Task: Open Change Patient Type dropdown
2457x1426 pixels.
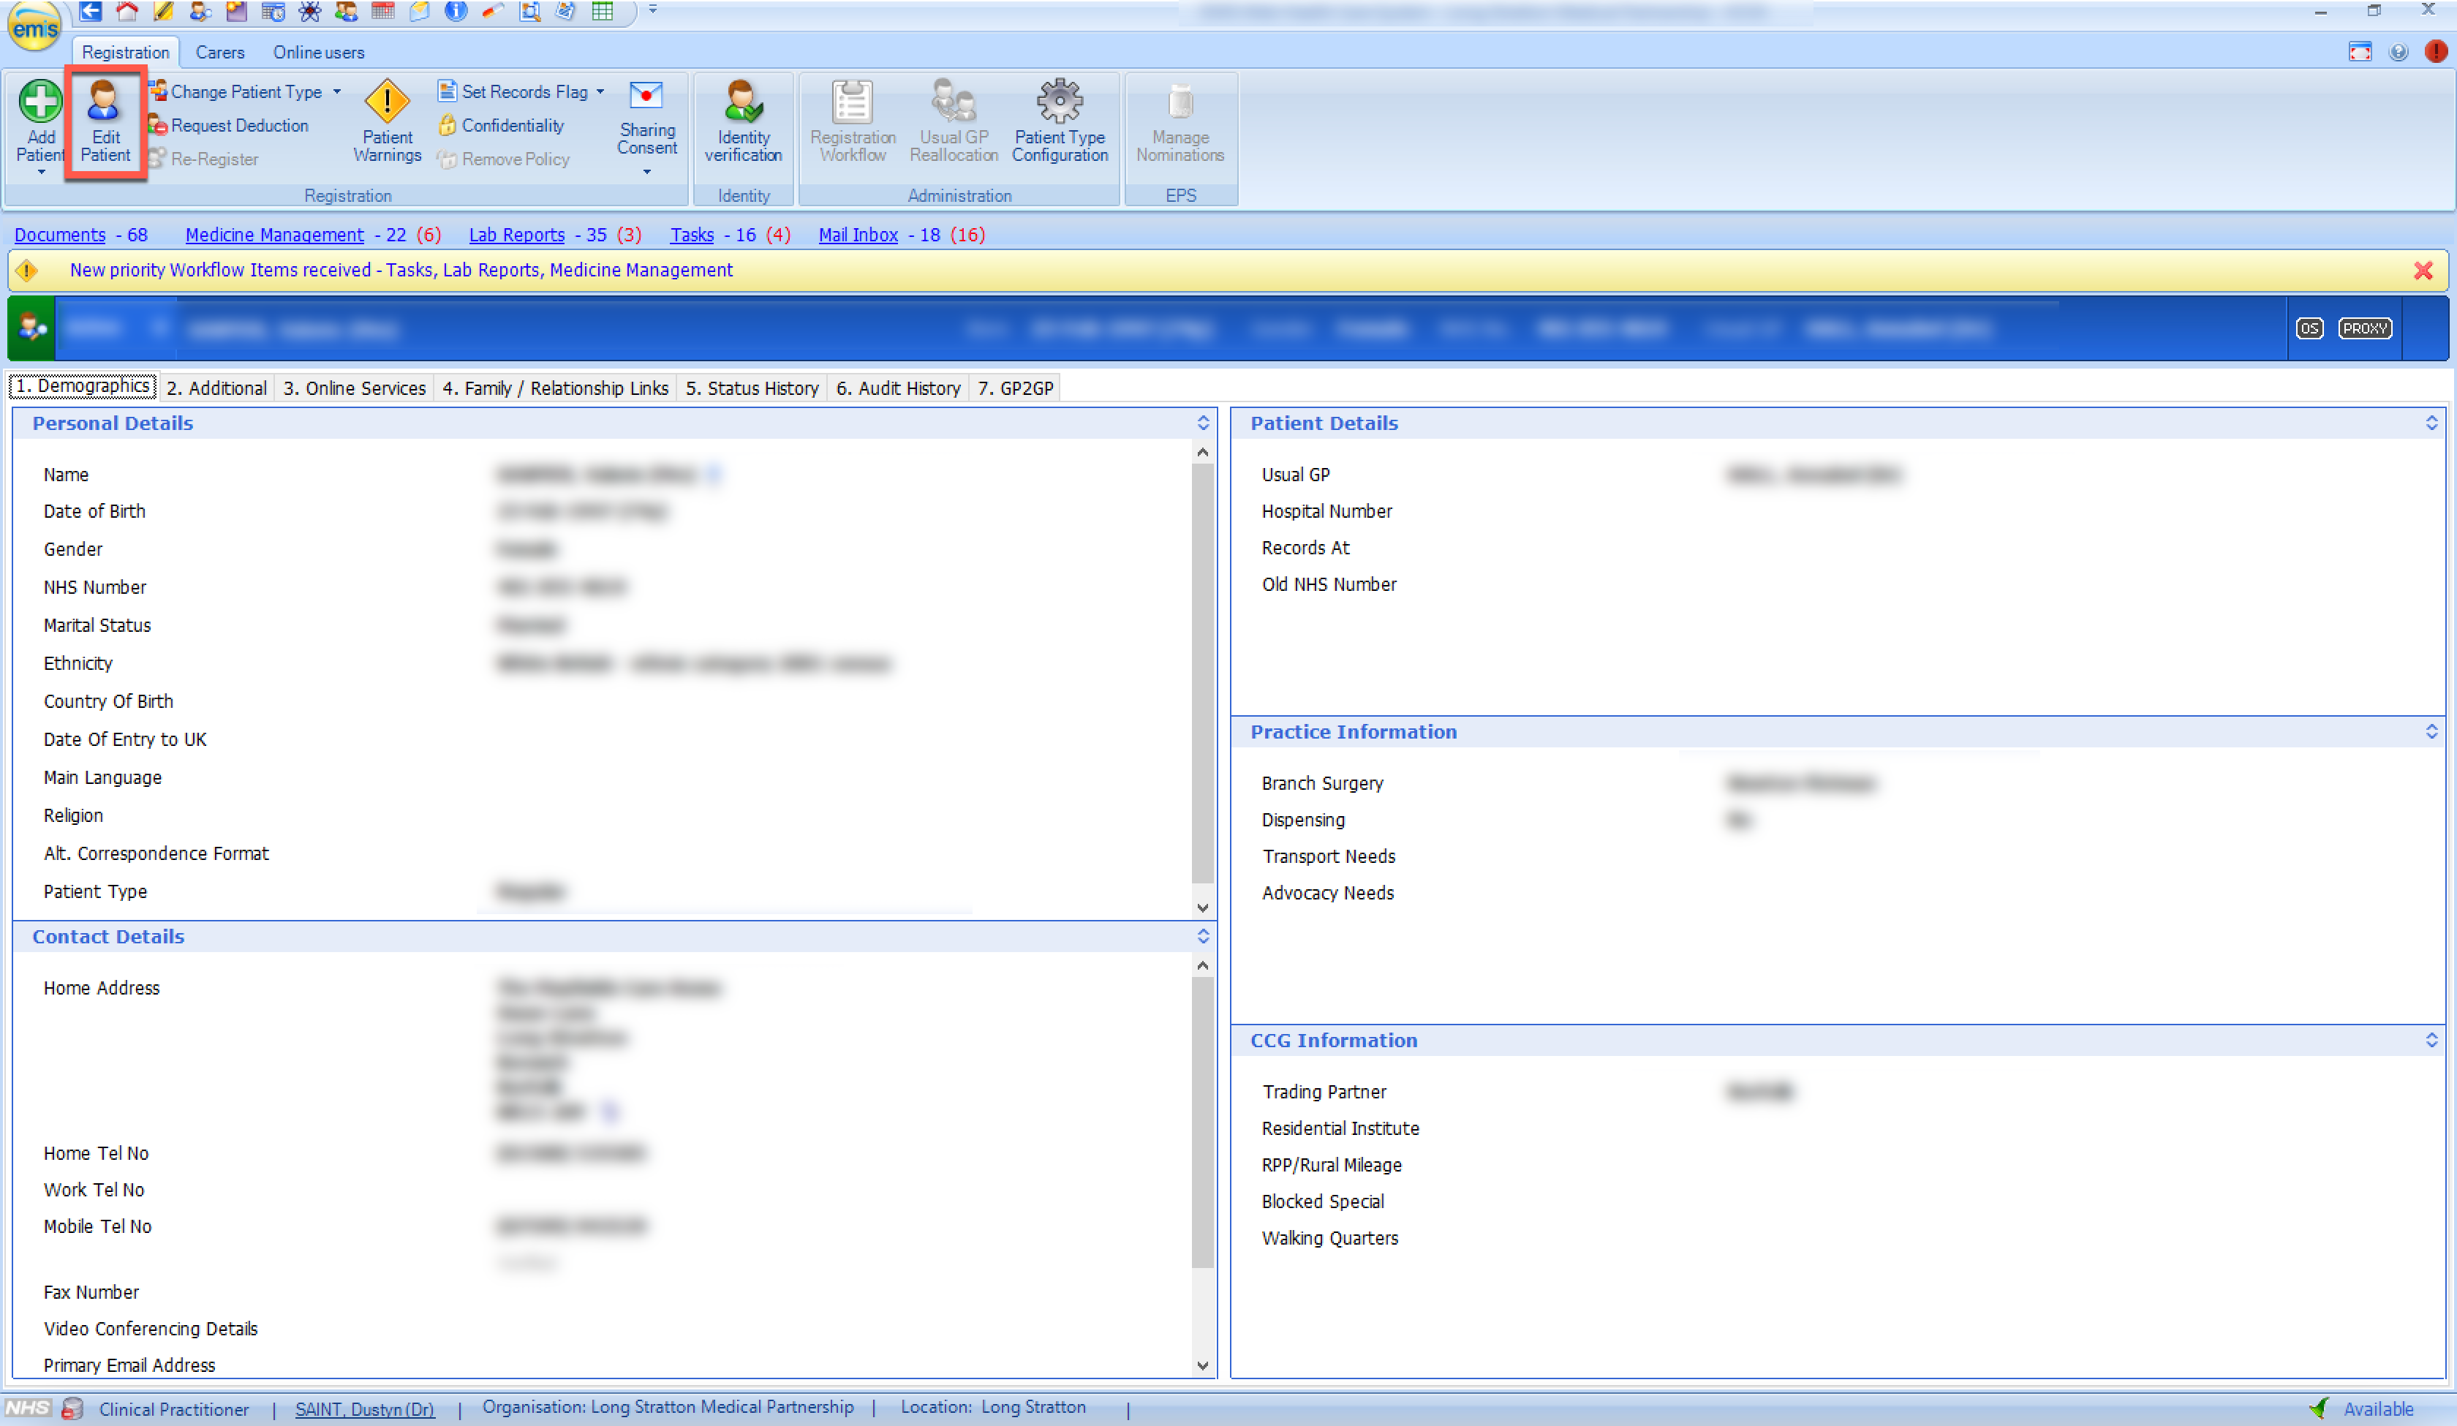Action: point(337,91)
